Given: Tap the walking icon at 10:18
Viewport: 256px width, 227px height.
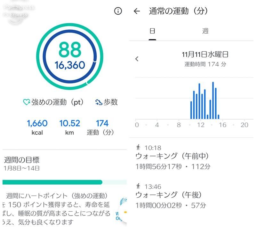Looking at the screenshot, I should [x=138, y=147].
